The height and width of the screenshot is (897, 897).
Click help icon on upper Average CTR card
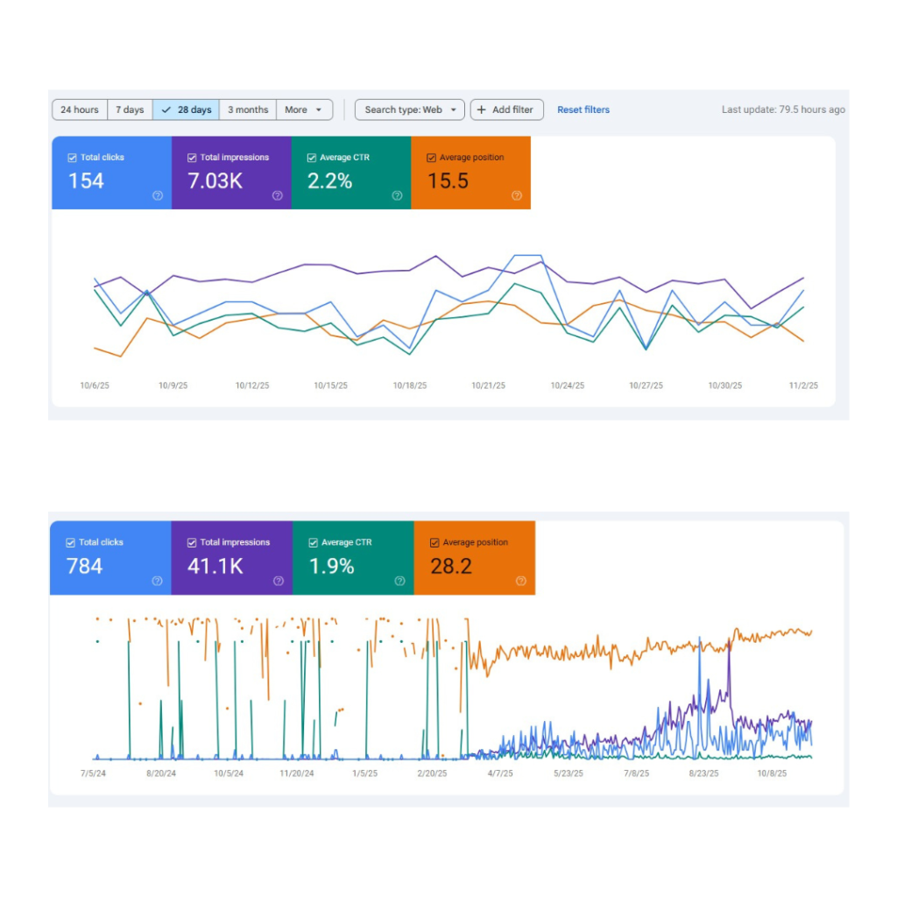[x=397, y=196]
